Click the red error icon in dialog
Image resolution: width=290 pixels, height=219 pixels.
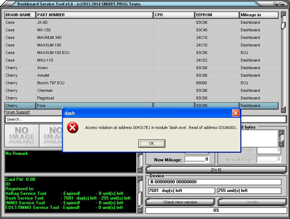click(x=72, y=128)
